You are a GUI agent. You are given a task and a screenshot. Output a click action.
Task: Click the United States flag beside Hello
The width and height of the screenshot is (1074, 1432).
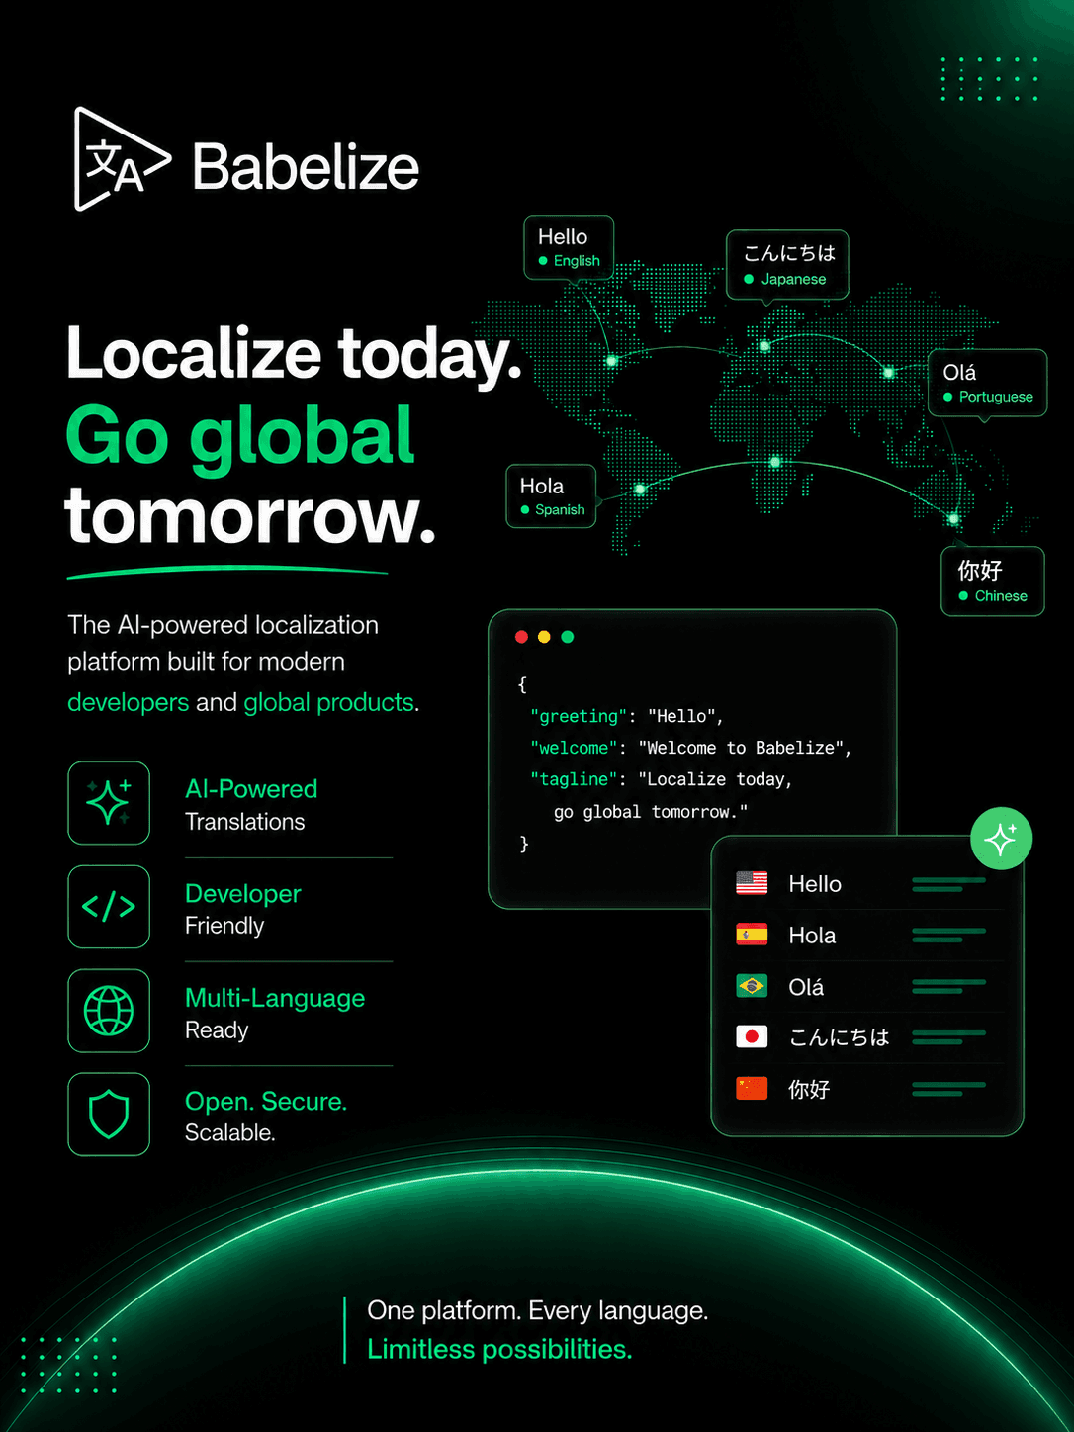(752, 883)
